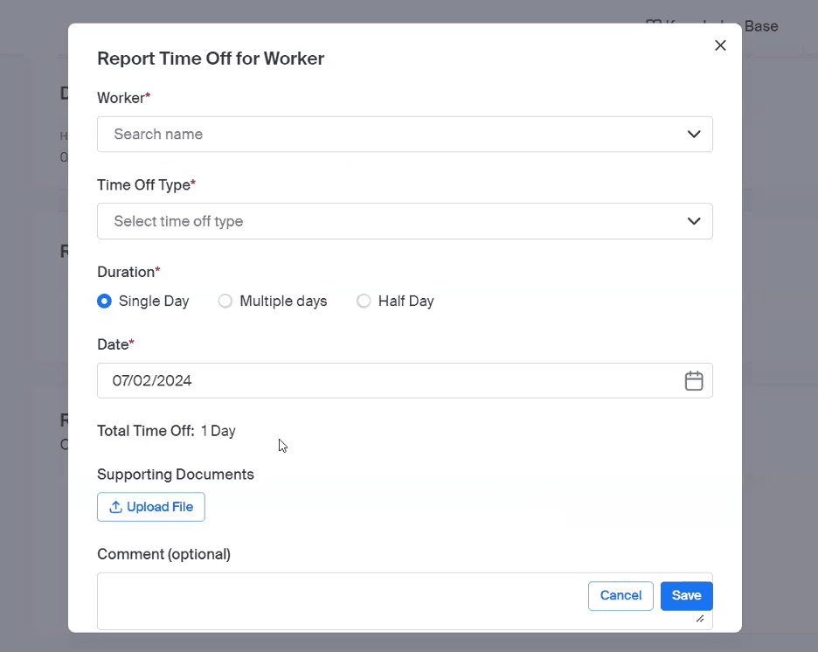Click the upload arrow icon
Image resolution: width=818 pixels, height=652 pixels.
pos(115,507)
